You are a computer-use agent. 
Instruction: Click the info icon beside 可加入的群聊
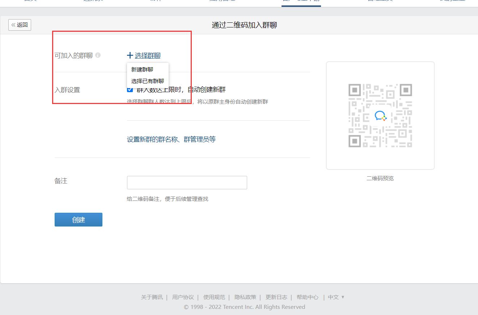pos(98,55)
